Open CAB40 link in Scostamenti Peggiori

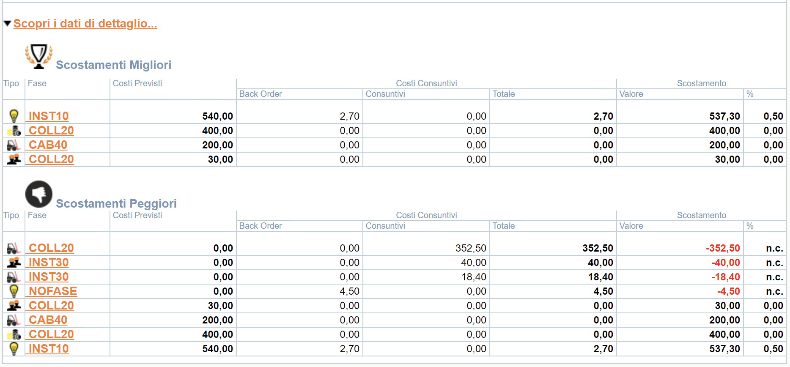(x=48, y=320)
